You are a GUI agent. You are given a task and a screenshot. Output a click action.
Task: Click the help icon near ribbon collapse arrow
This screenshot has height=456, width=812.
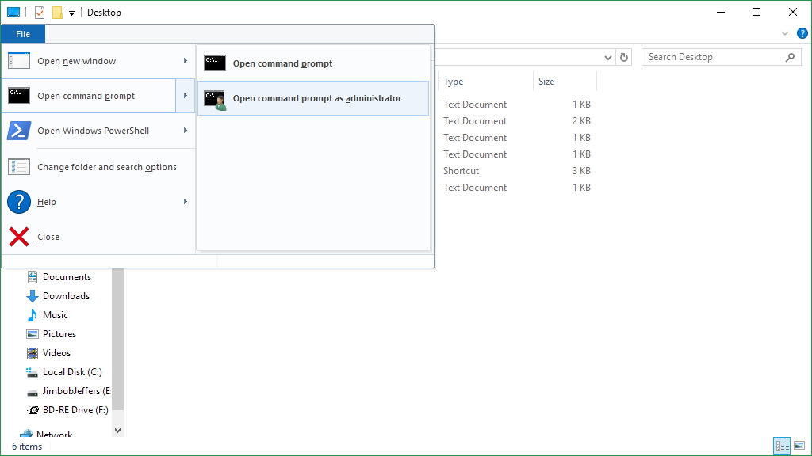(x=802, y=33)
